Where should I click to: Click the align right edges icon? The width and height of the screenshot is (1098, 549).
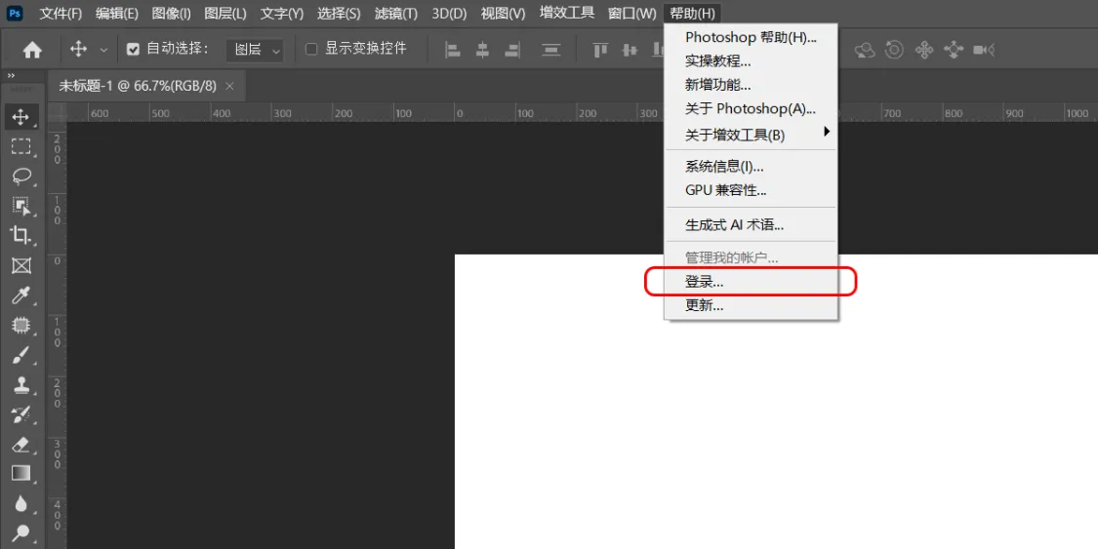512,50
